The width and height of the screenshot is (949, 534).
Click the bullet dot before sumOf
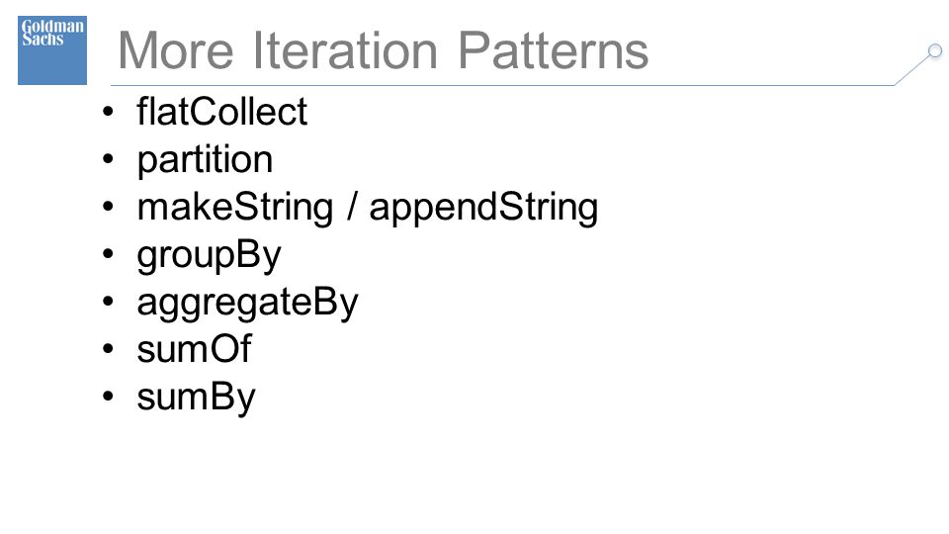(x=109, y=349)
